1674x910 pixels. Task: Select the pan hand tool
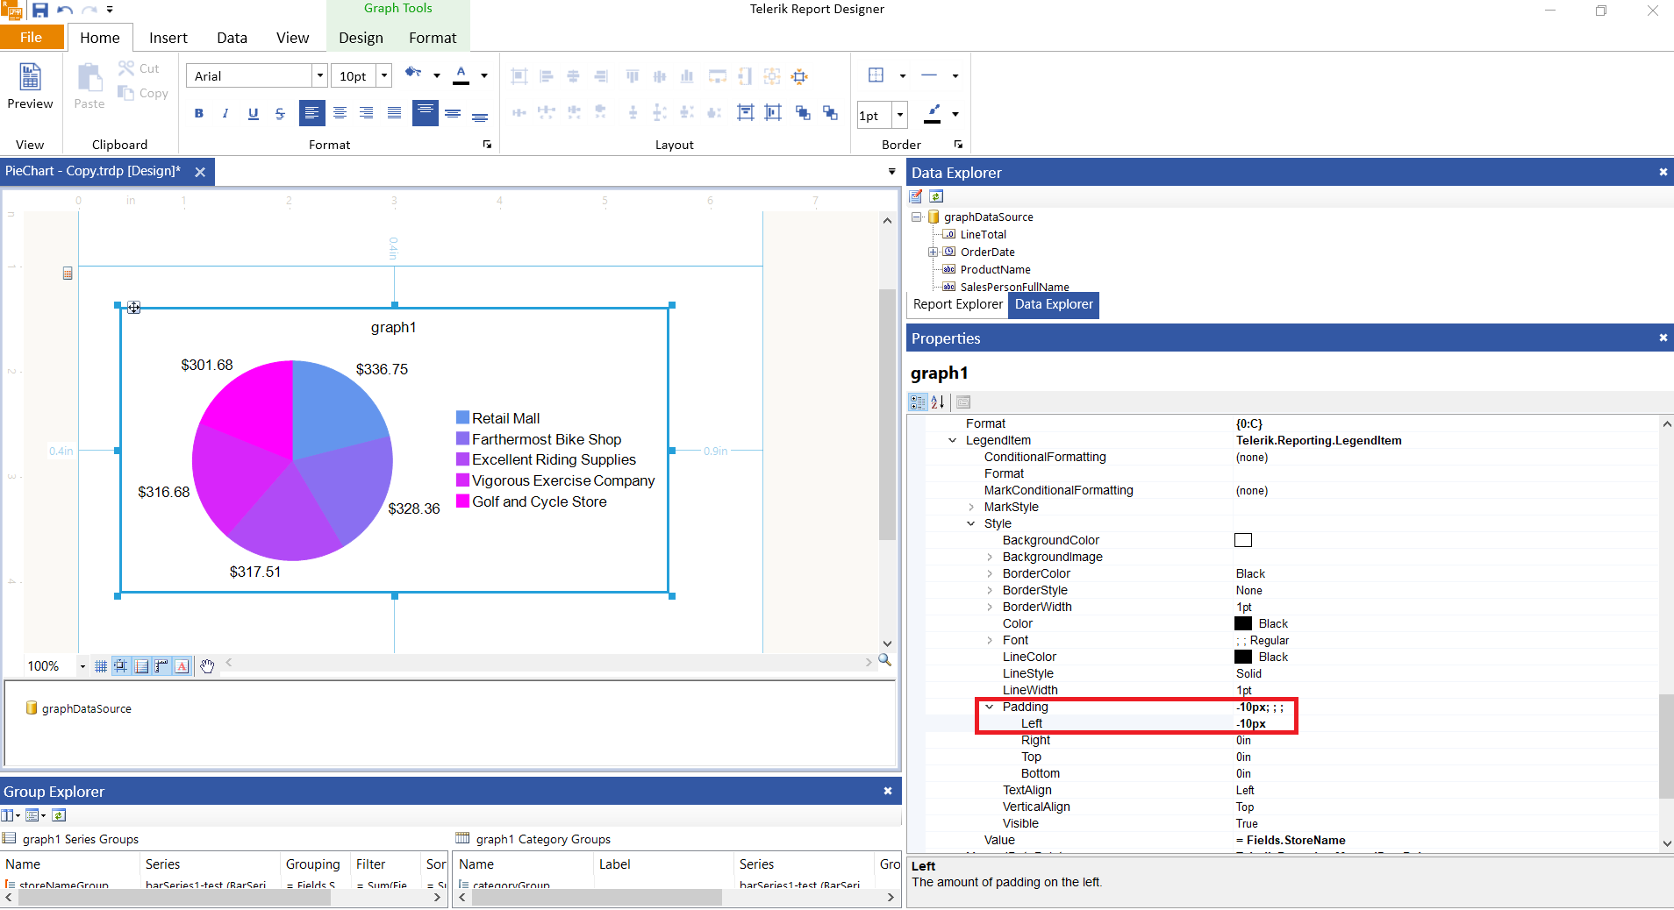(207, 666)
